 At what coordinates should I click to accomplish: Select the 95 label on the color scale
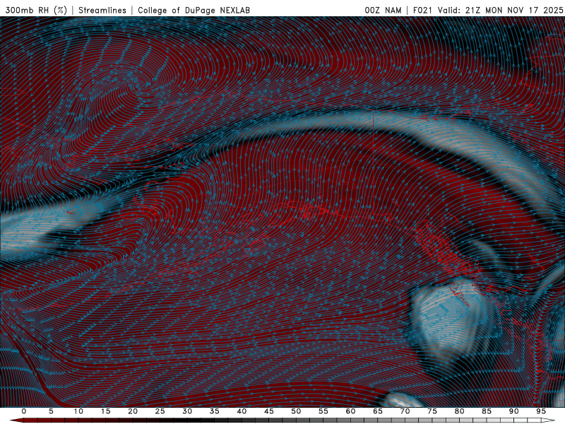(541, 411)
